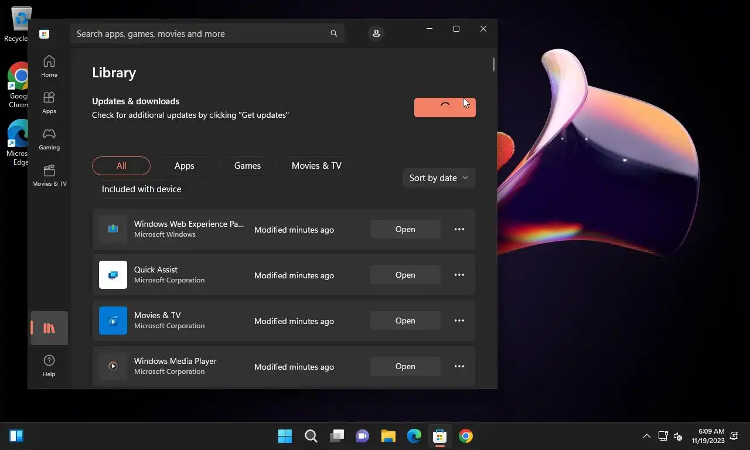Click 'Modified minutes ago' for Quick Assist
The height and width of the screenshot is (450, 750).
coord(294,275)
